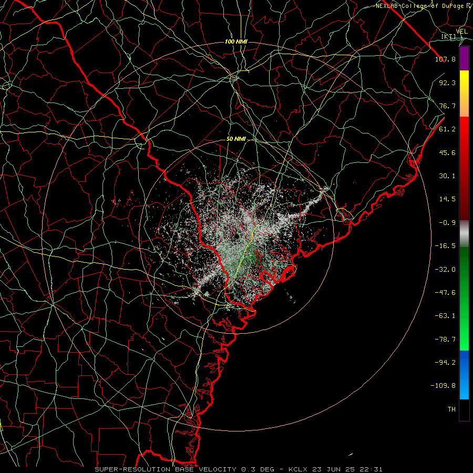The height and width of the screenshot is (473, 473).
Task: Click the 14.5 velocity scale value
Action: click(x=447, y=199)
